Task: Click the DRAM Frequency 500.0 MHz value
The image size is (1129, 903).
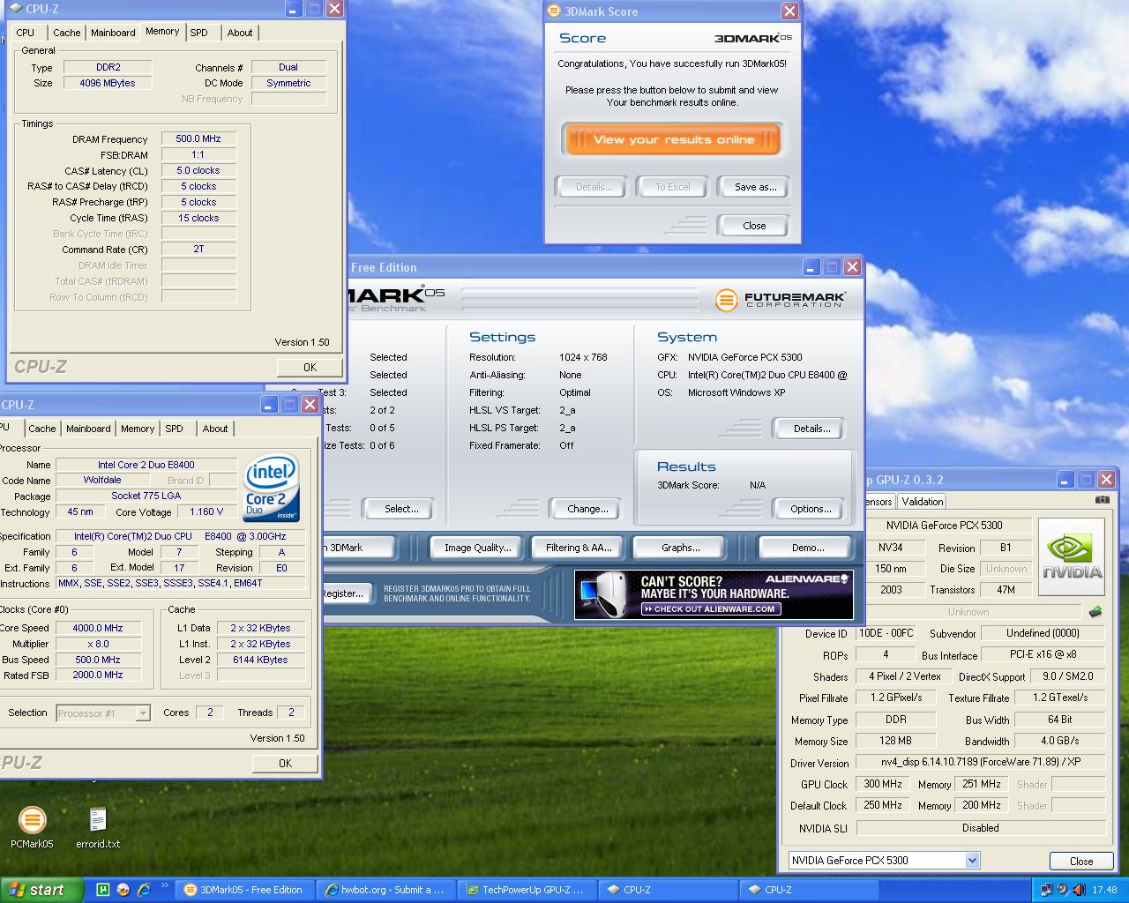Action: [198, 138]
